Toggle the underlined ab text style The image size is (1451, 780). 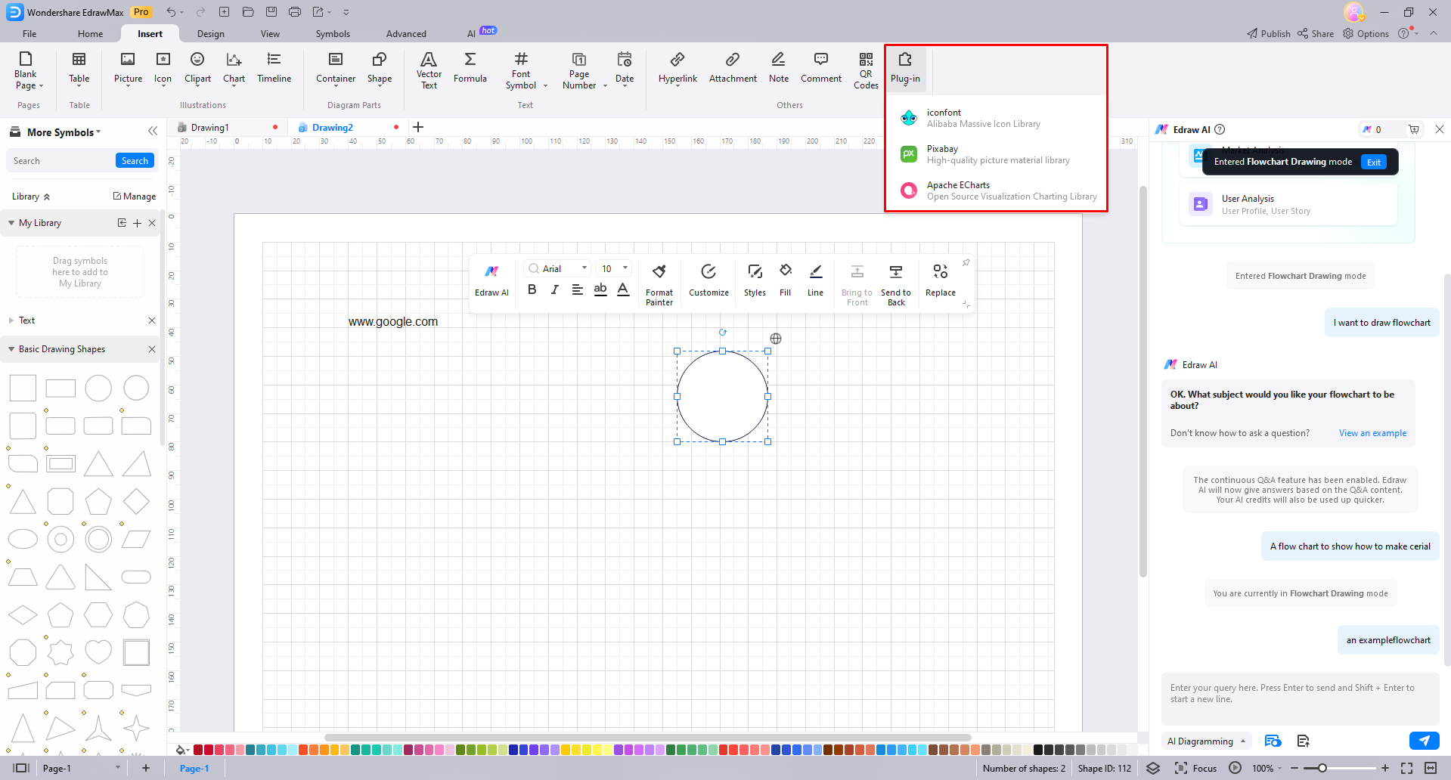[x=600, y=289]
